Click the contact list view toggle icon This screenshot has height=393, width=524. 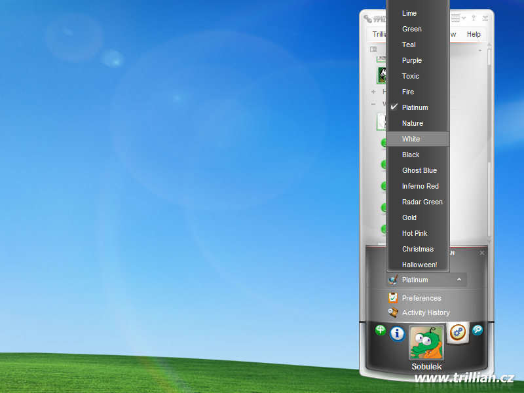coord(373,50)
